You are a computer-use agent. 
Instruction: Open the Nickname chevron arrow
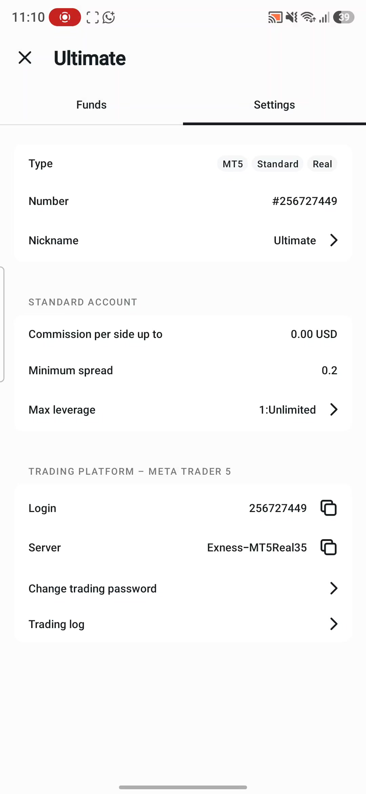click(334, 240)
